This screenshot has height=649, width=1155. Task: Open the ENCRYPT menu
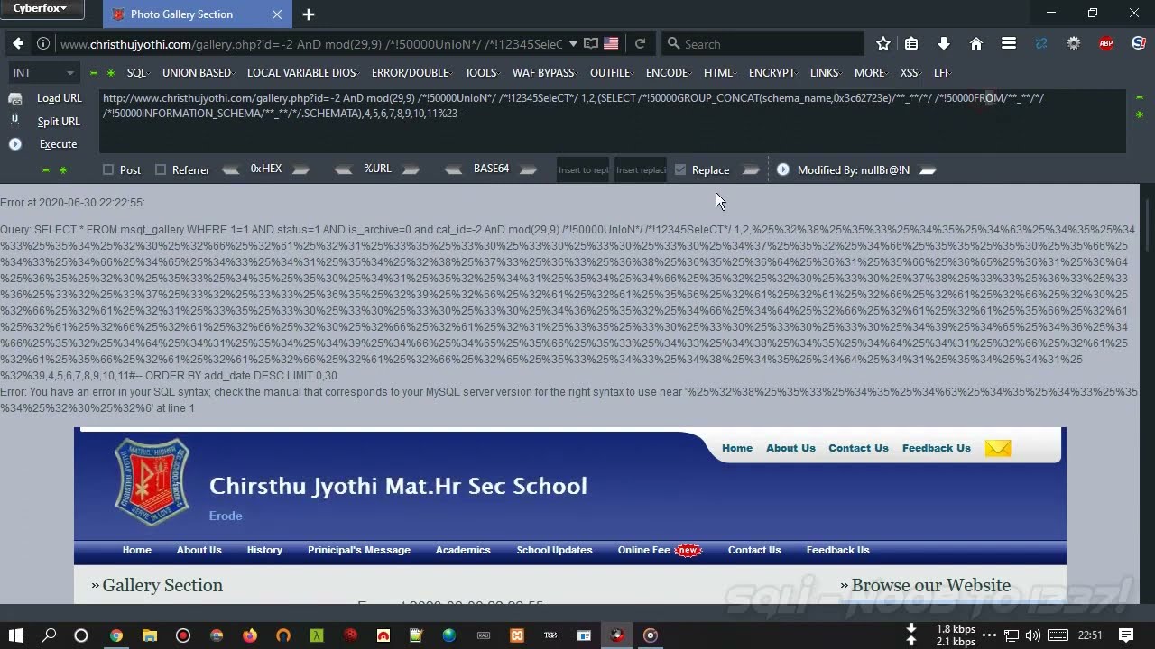774,73
